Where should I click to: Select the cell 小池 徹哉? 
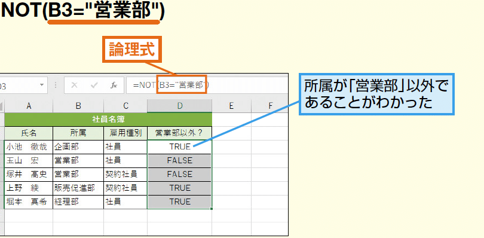click(x=29, y=147)
